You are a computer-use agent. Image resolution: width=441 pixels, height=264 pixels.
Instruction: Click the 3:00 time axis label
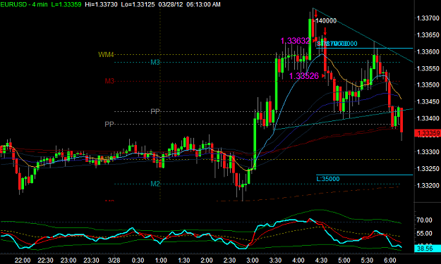click(x=253, y=260)
